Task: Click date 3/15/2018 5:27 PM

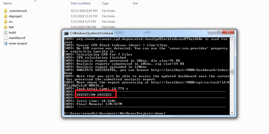Action: coord(83,22)
